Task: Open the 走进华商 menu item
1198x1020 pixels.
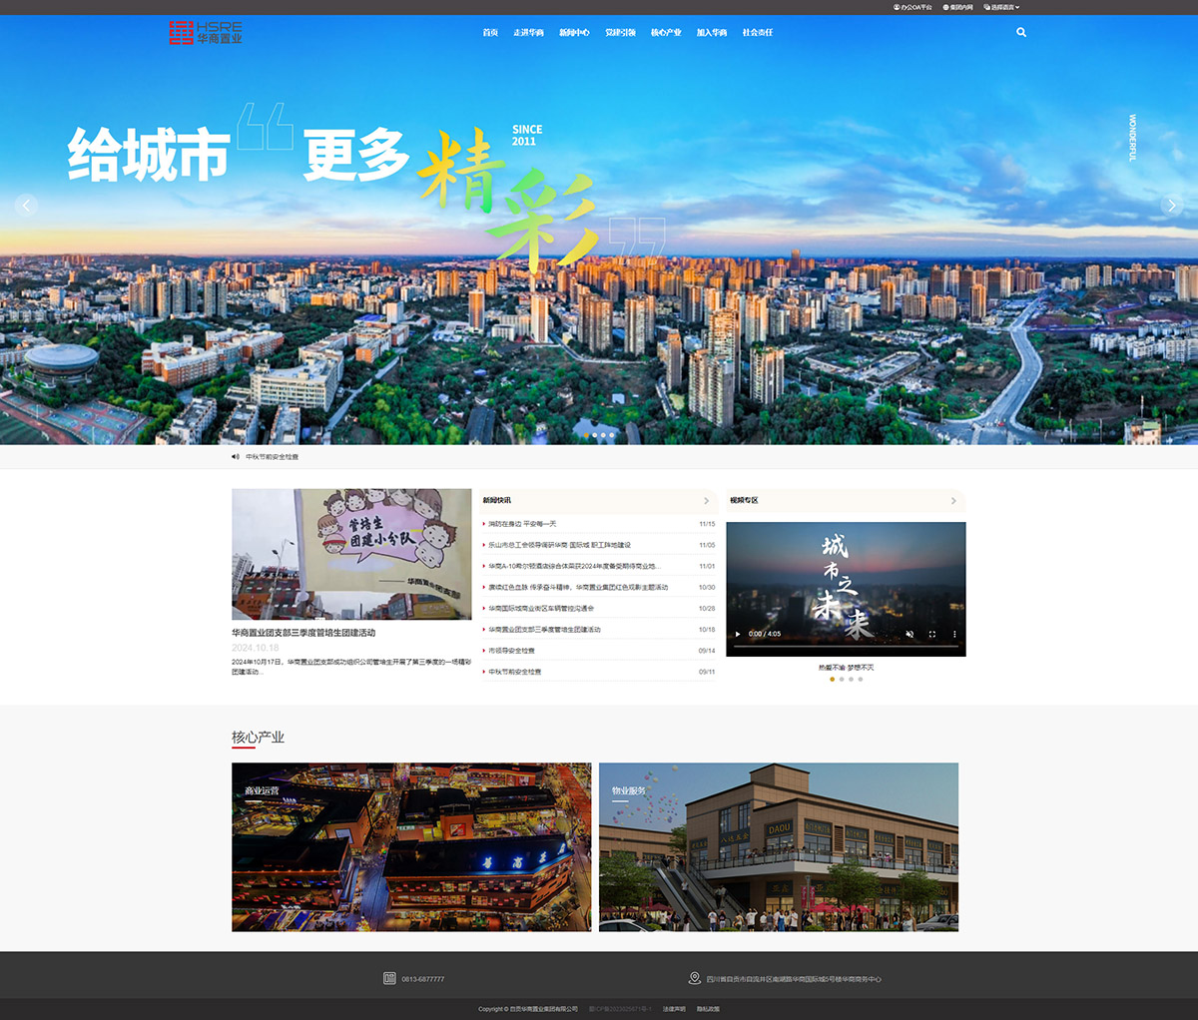Action: (528, 33)
